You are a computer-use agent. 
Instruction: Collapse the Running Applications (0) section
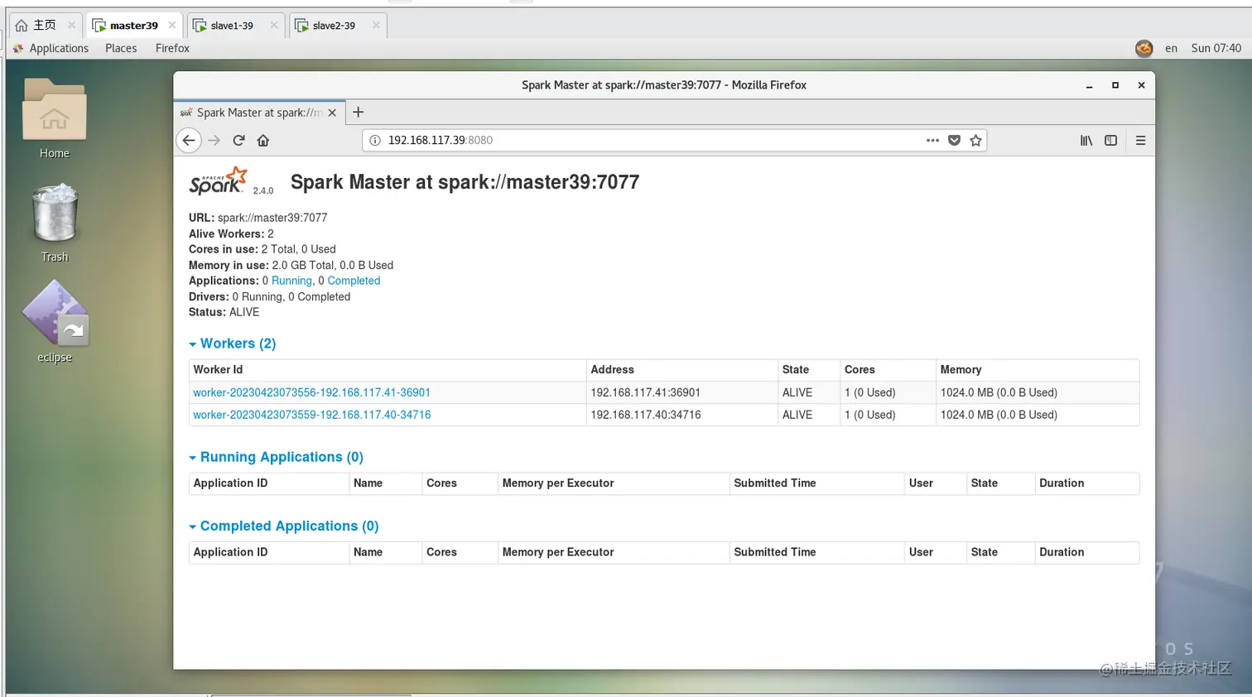pyautogui.click(x=277, y=457)
